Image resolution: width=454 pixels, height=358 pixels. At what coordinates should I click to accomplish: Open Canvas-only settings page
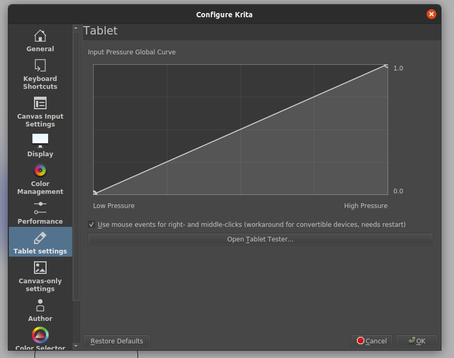tap(40, 276)
